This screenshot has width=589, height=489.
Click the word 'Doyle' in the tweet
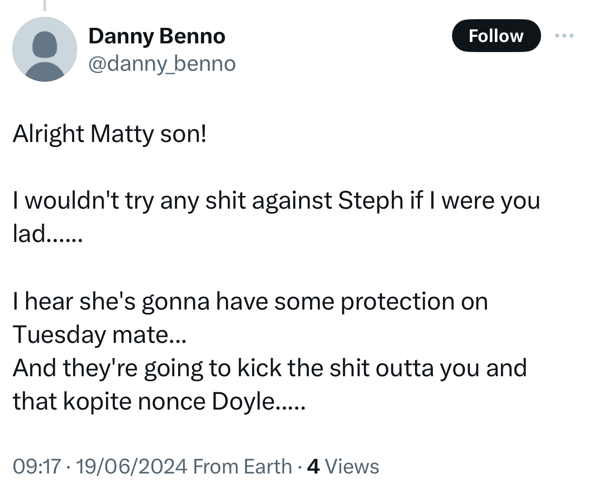242,401
